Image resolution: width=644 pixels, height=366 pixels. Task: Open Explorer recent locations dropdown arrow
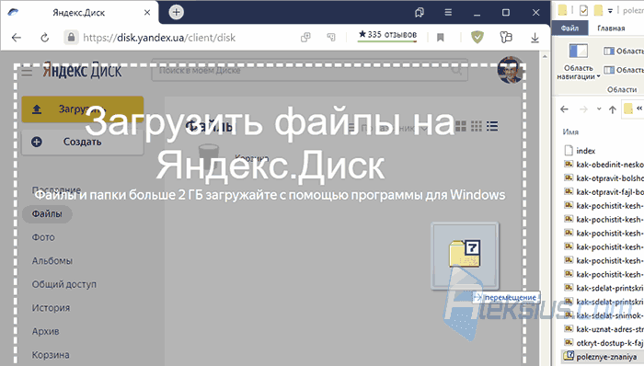599,109
